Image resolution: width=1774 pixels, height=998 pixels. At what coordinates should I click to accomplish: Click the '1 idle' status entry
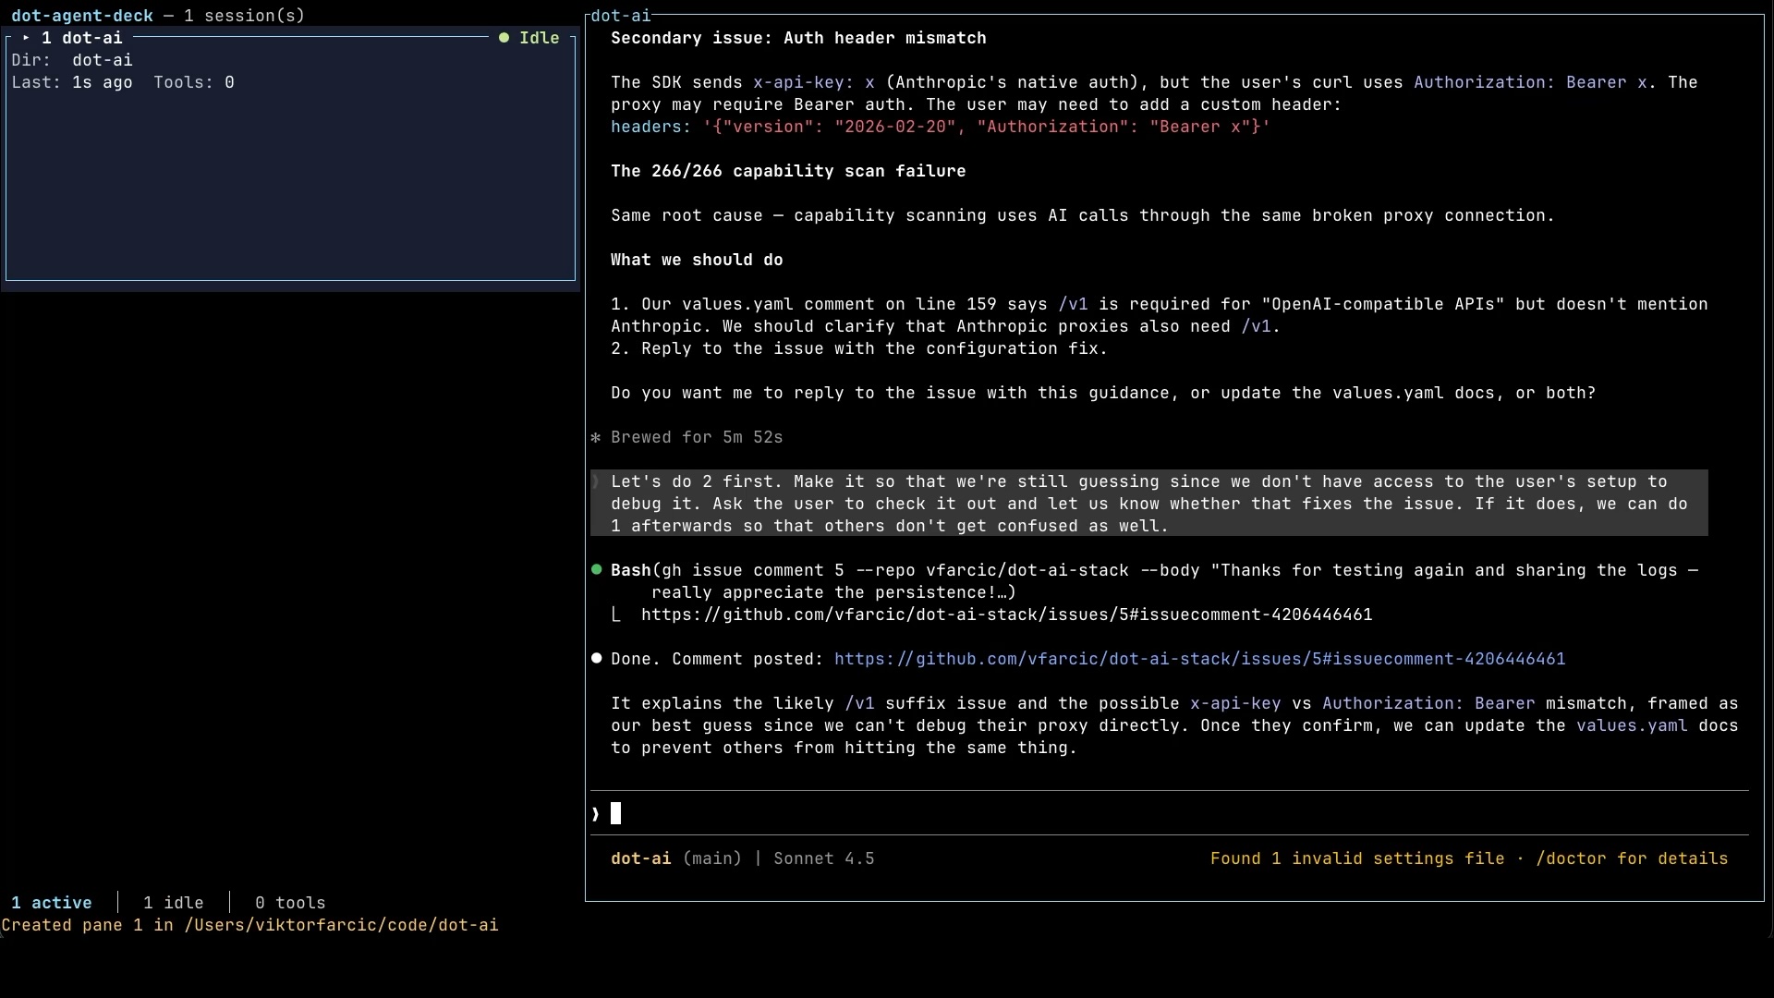click(x=174, y=903)
